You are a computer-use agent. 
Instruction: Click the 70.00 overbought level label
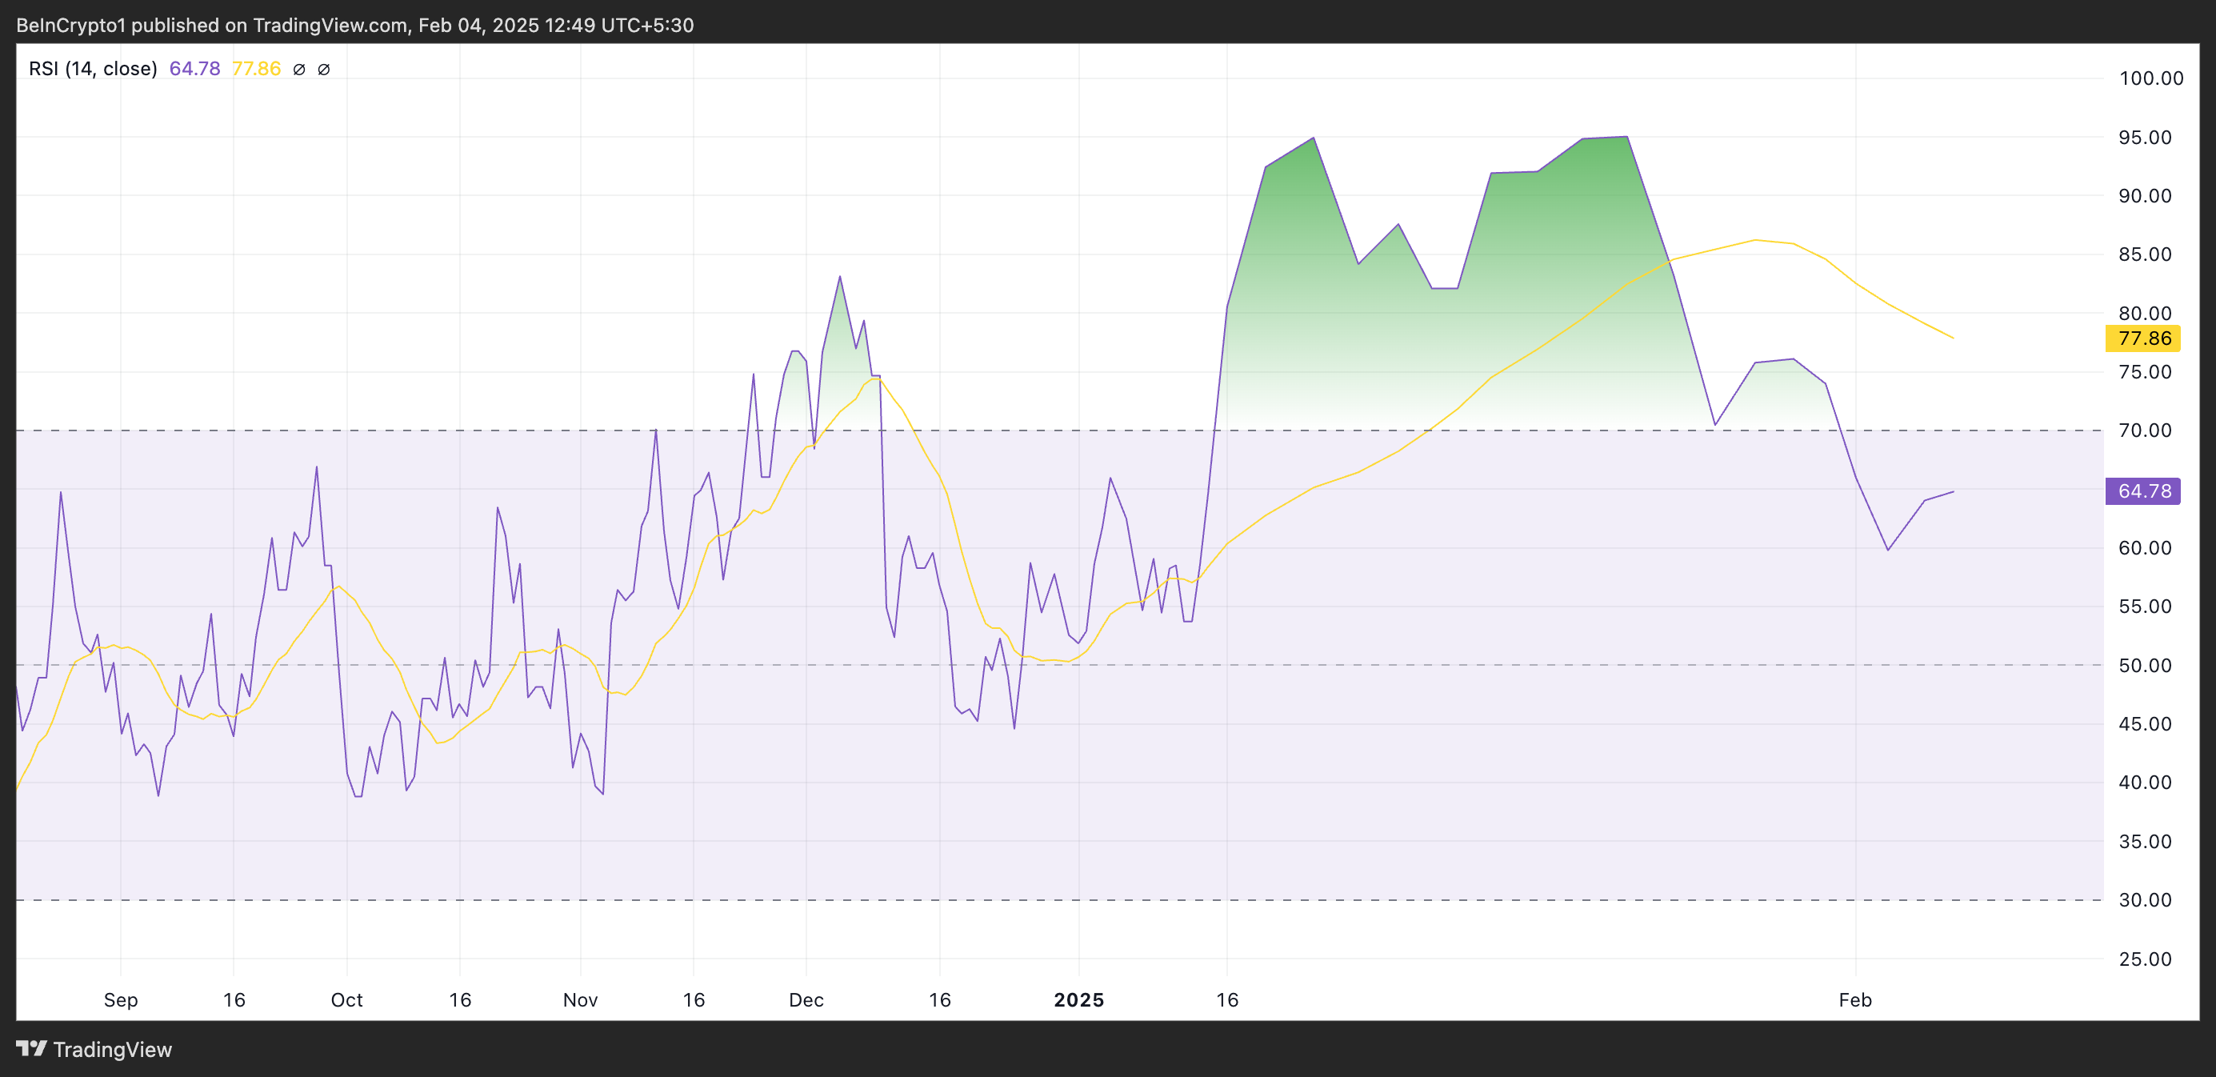pos(2145,430)
